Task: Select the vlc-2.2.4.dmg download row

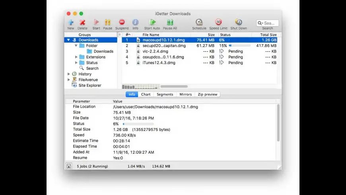Action: pyautogui.click(x=156, y=51)
